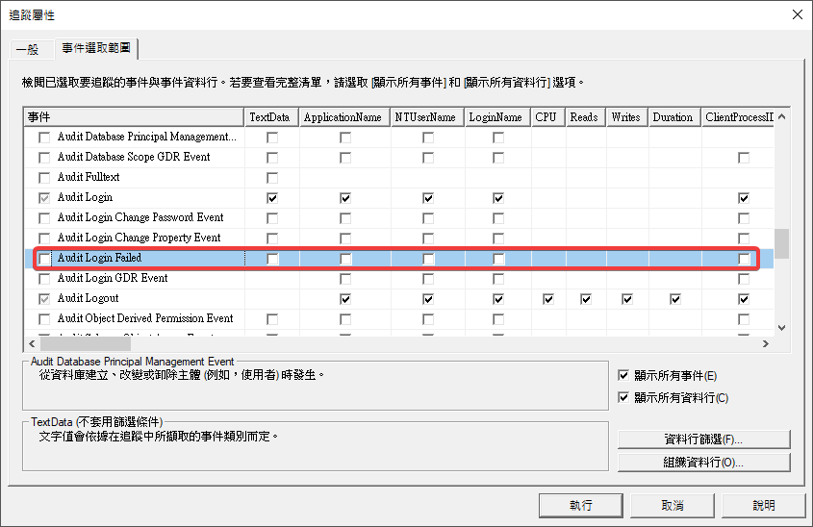Uncheck 顯示所有資料行 option
Screen dimensions: 813x527
point(623,398)
